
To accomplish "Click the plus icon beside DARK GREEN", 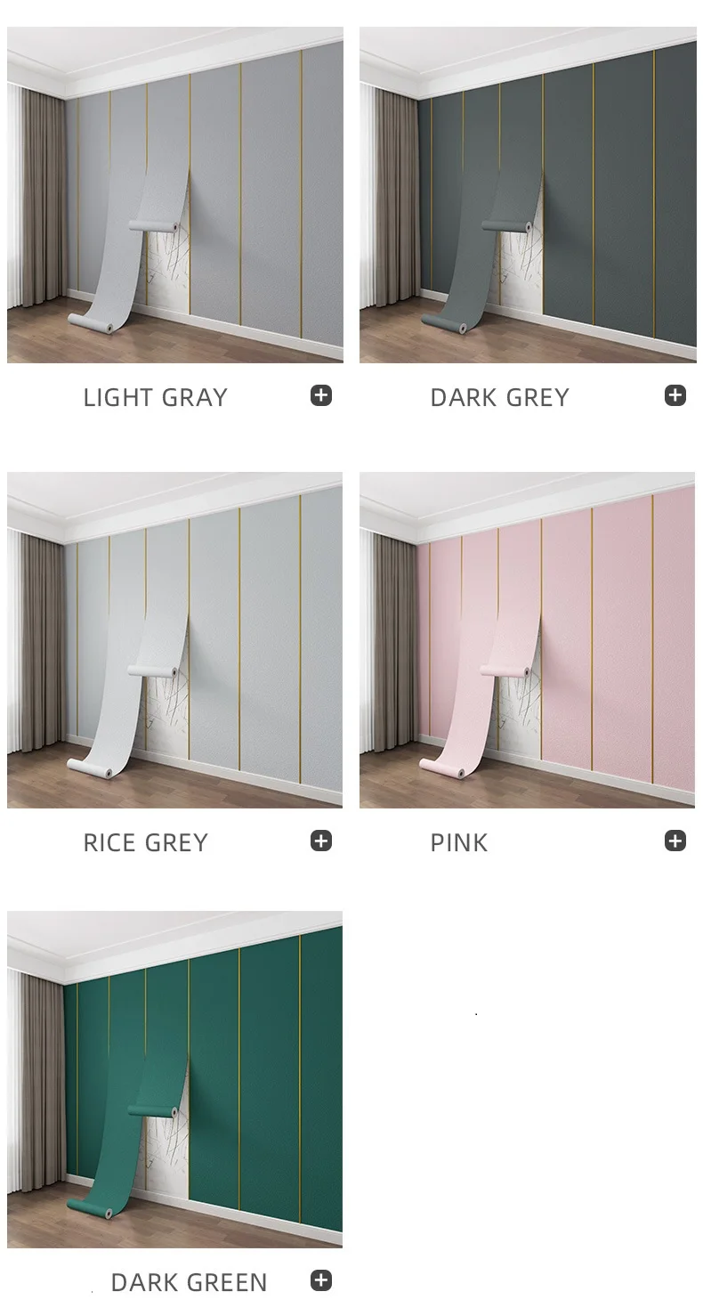I will tap(321, 1280).
